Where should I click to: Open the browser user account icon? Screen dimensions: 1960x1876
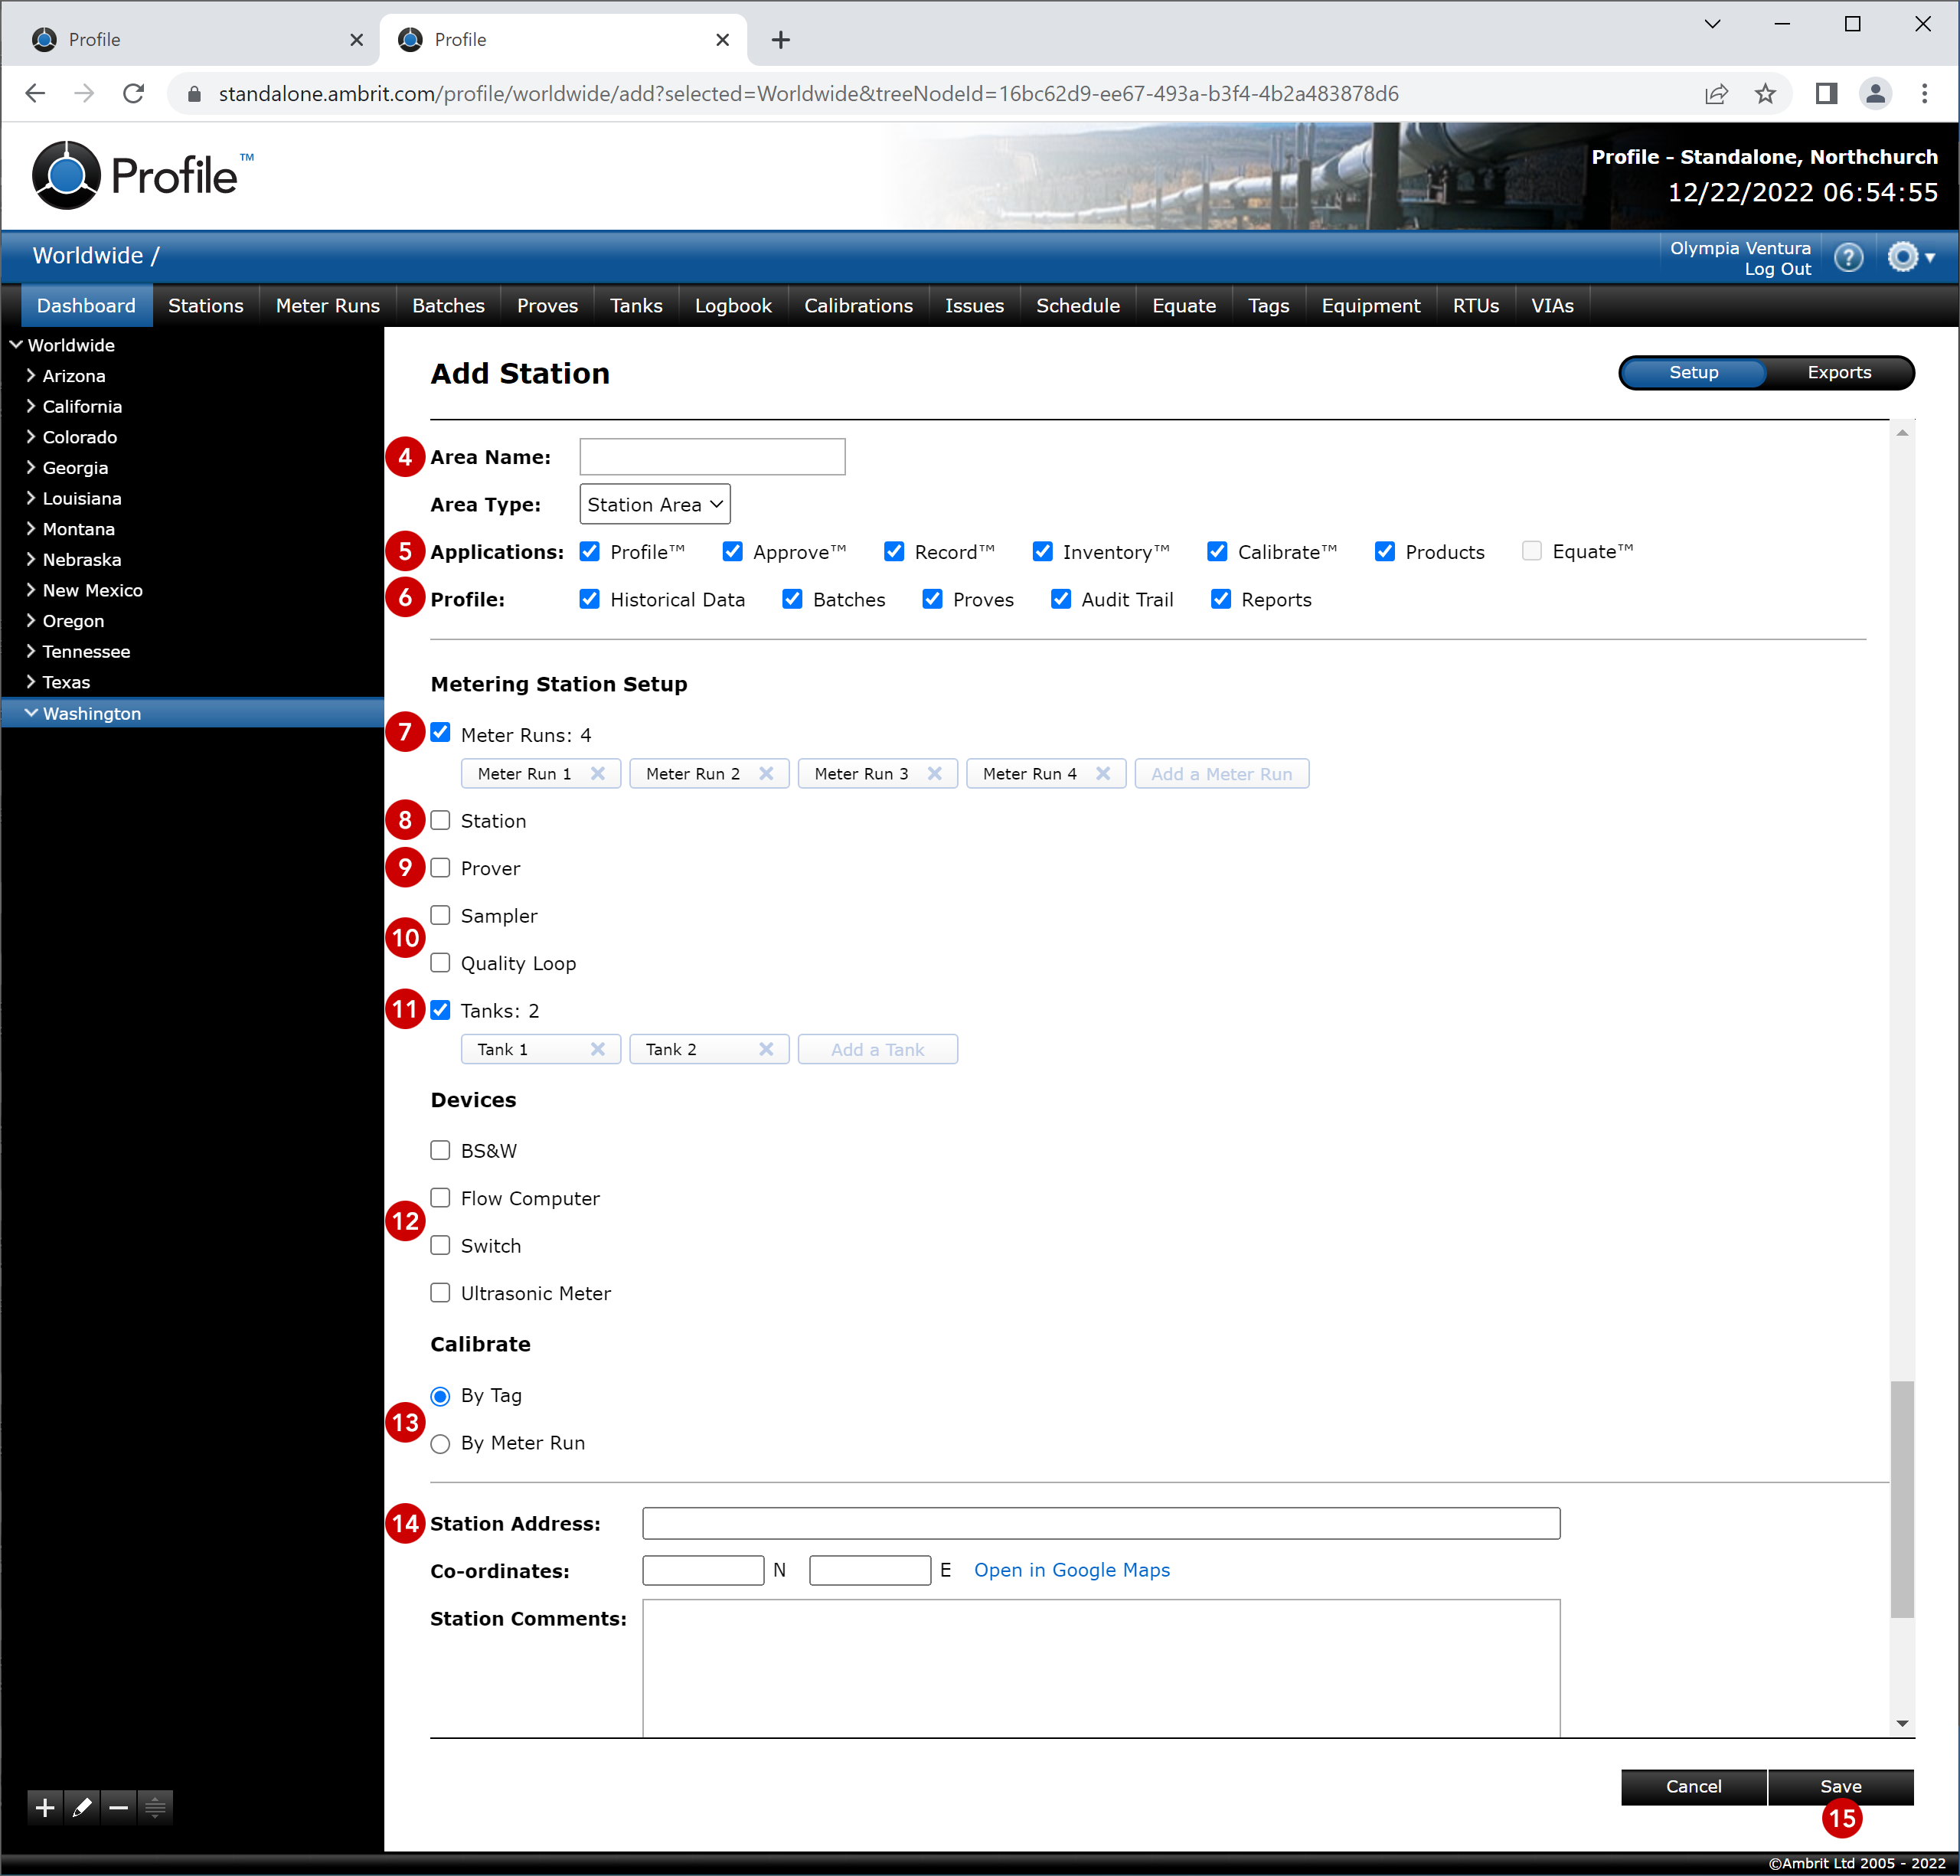click(x=1875, y=93)
